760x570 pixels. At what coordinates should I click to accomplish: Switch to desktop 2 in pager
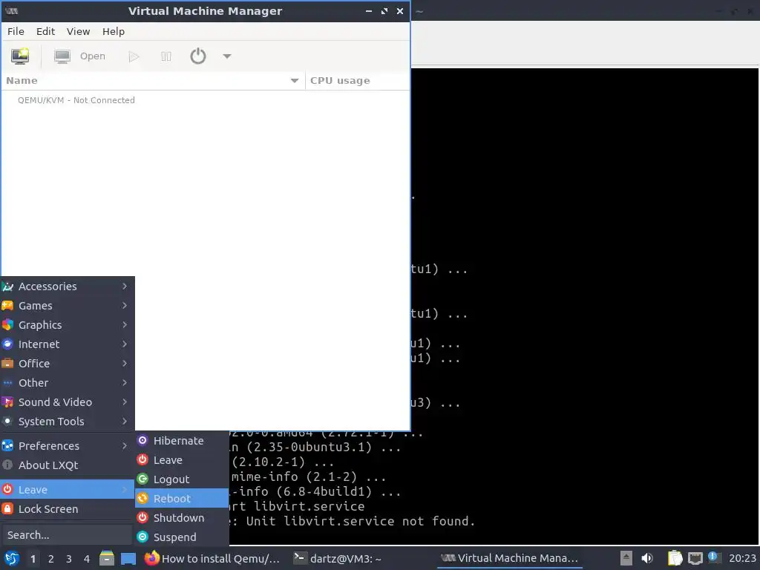pyautogui.click(x=51, y=559)
